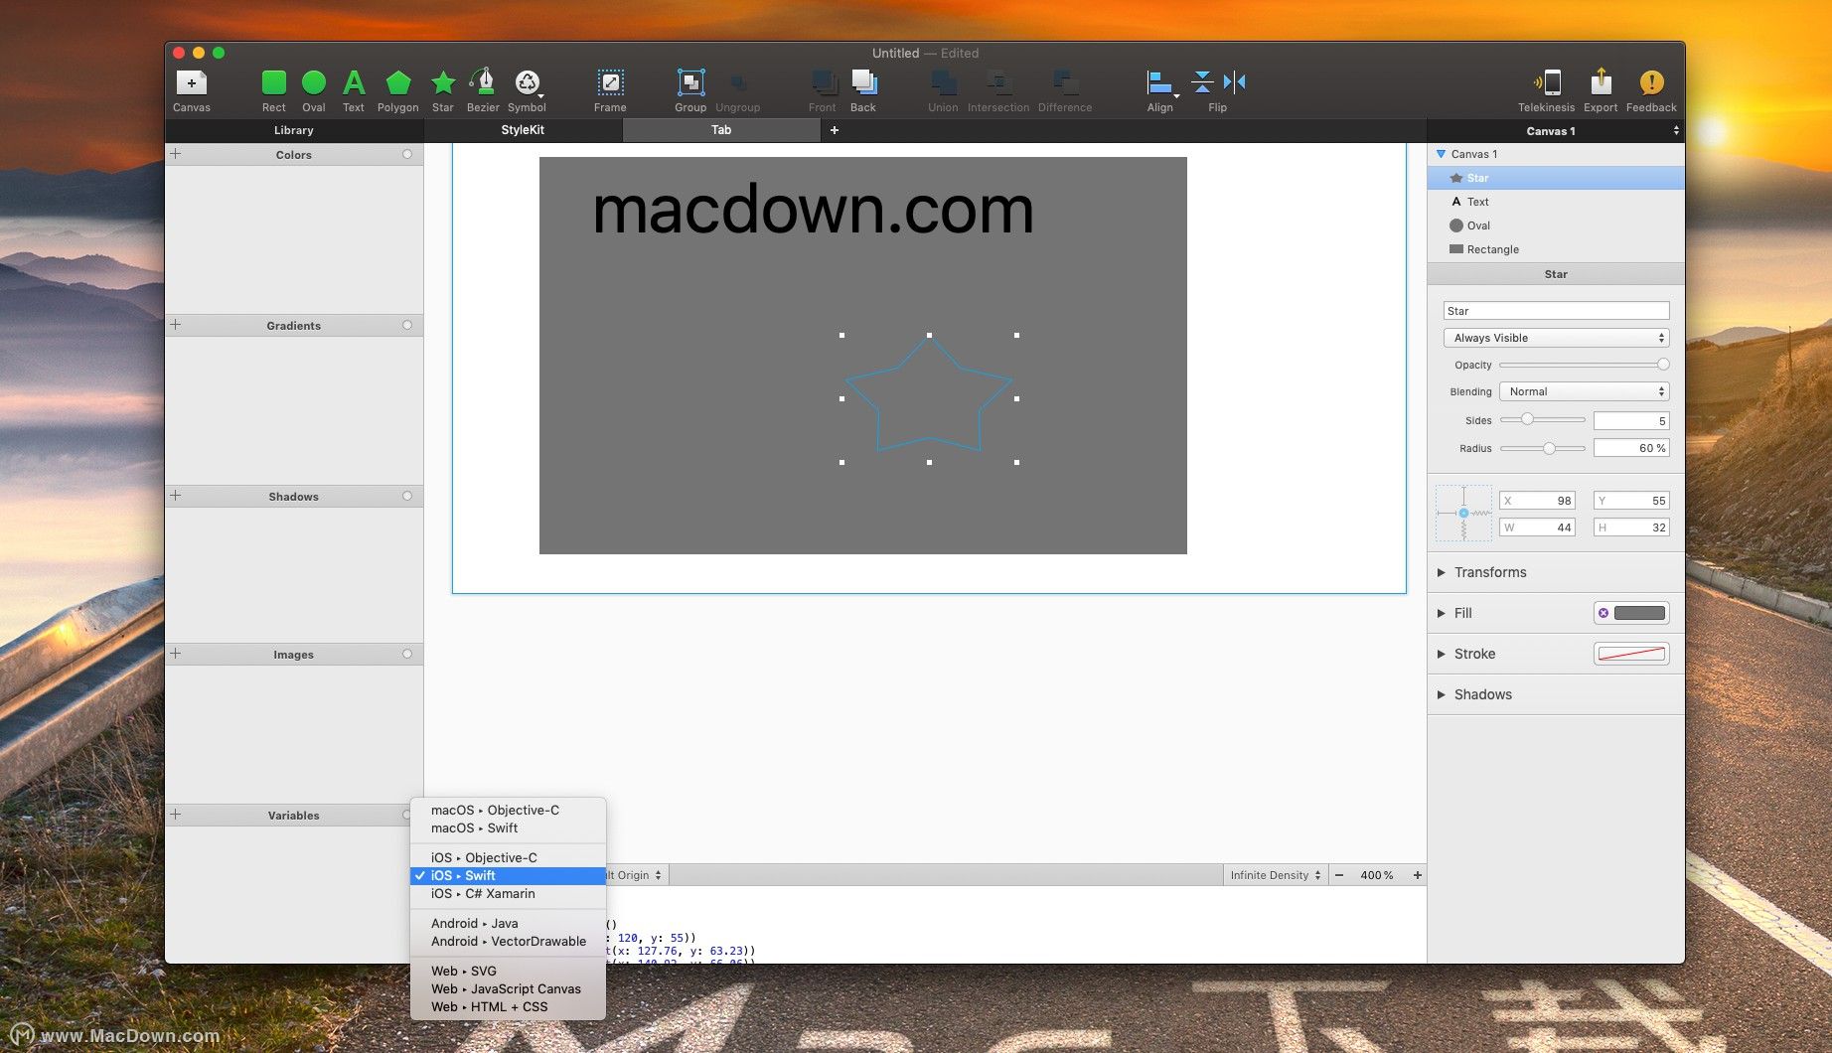1832x1053 pixels.
Task: Add a new image to Images section
Action: 176,654
